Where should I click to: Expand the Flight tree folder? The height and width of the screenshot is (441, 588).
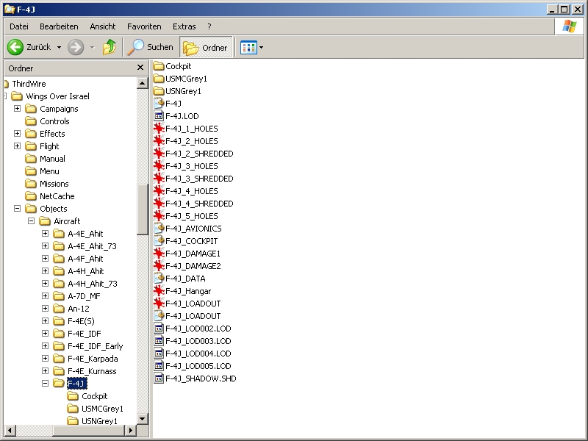point(17,146)
